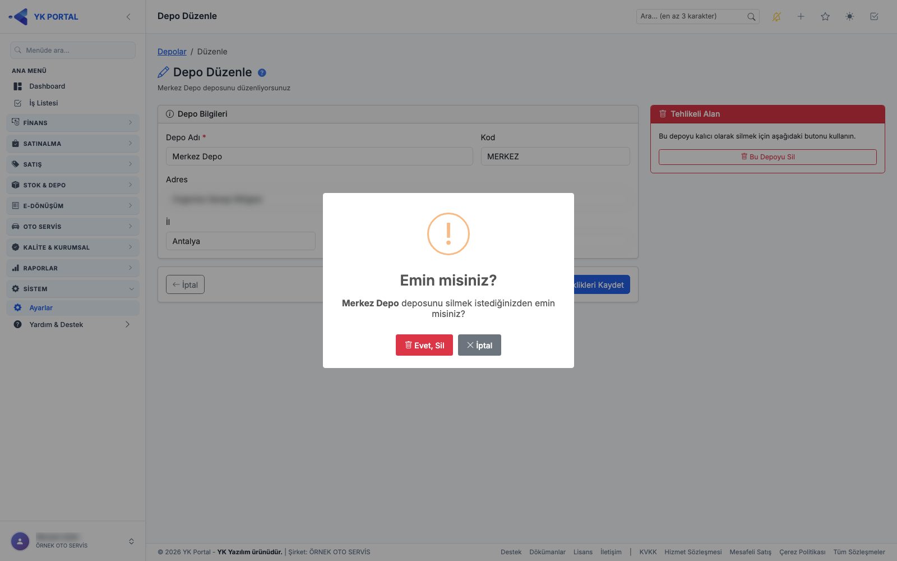This screenshot has width=897, height=561.
Task: Open Yardım & Destek menu item
Action: (73, 325)
